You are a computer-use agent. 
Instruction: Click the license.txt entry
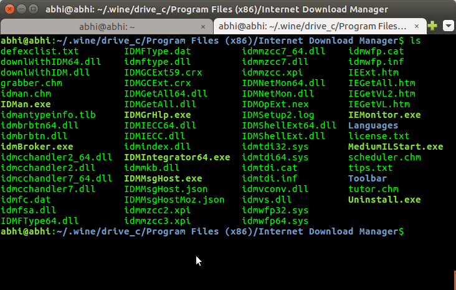click(379, 136)
